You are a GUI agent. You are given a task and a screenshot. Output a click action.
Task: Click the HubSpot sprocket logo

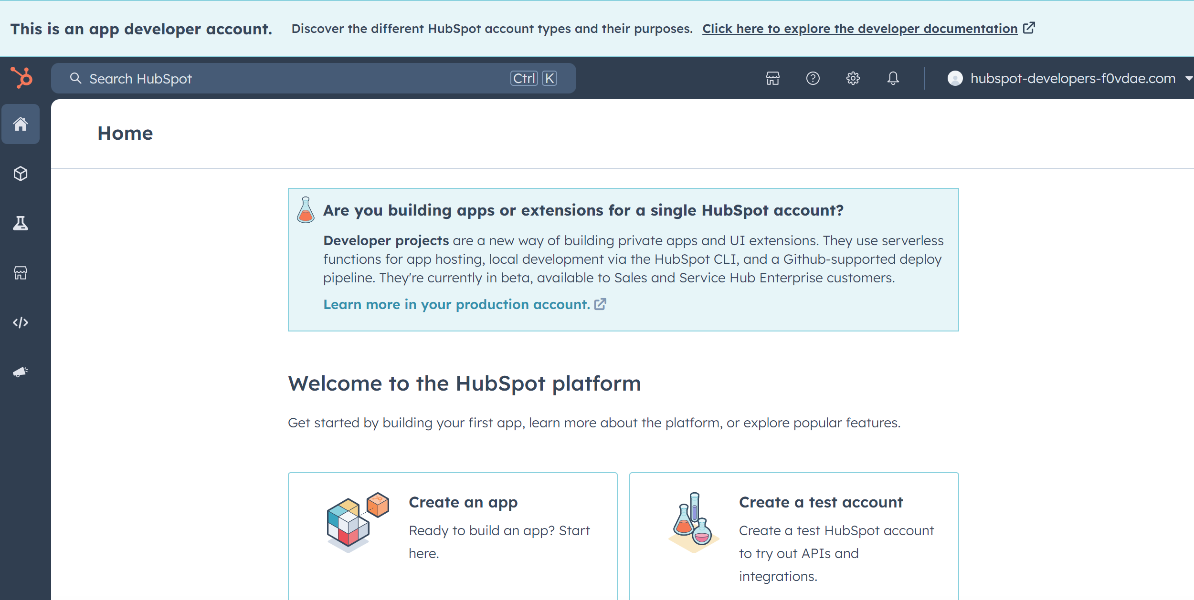pyautogui.click(x=21, y=78)
